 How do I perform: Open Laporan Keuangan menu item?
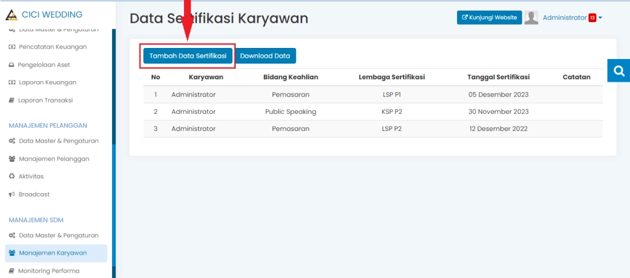tap(47, 82)
